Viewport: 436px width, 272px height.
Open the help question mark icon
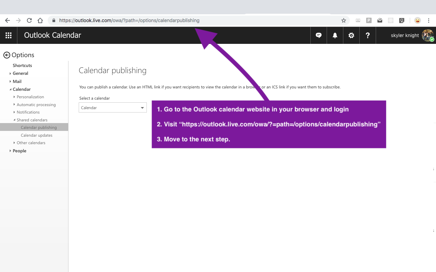[368, 35]
